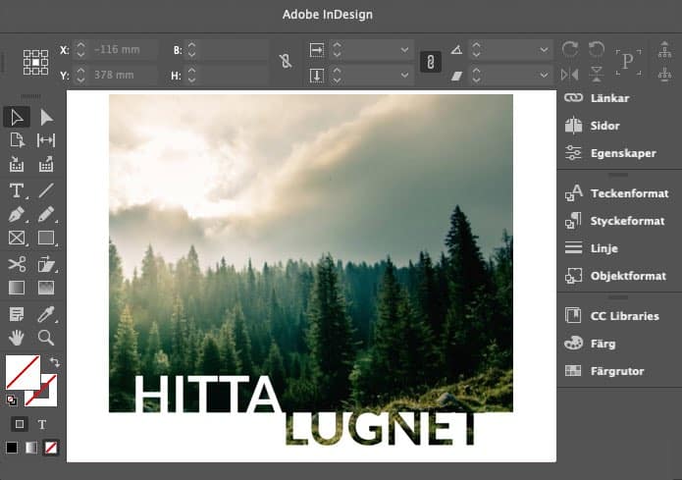Click the Select Content button
Screen dimensions: 682x480
click(x=664, y=74)
